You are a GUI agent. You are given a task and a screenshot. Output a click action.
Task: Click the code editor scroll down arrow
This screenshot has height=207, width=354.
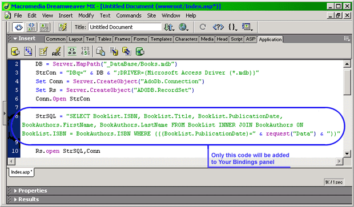(347, 153)
